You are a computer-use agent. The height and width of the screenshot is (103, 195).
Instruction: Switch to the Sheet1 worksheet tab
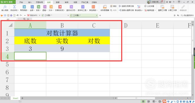pyautogui.click(x=15, y=98)
